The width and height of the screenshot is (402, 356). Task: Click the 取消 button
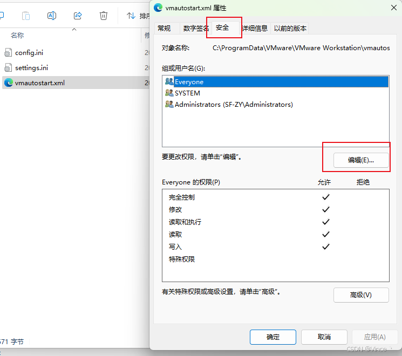coord(324,337)
